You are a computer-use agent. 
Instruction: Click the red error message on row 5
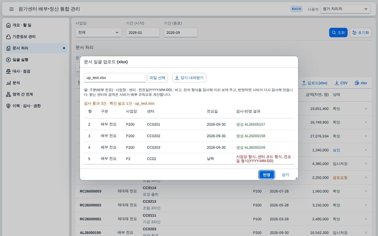click(x=264, y=159)
